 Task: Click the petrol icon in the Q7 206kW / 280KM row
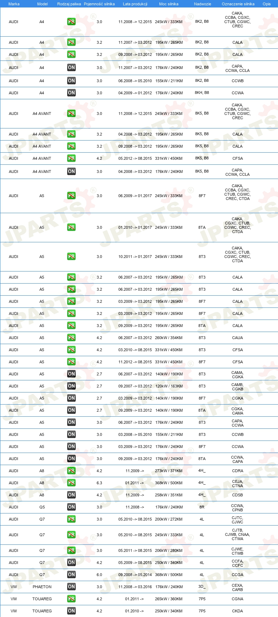[x=71, y=550]
